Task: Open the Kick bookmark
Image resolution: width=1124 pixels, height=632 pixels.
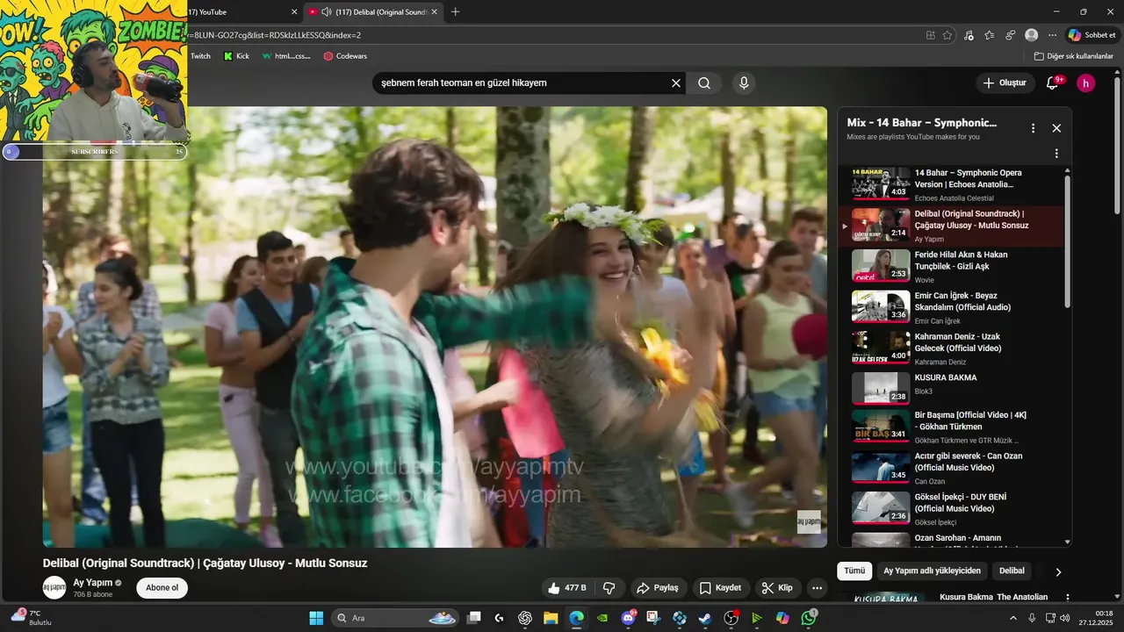Action: (x=235, y=56)
